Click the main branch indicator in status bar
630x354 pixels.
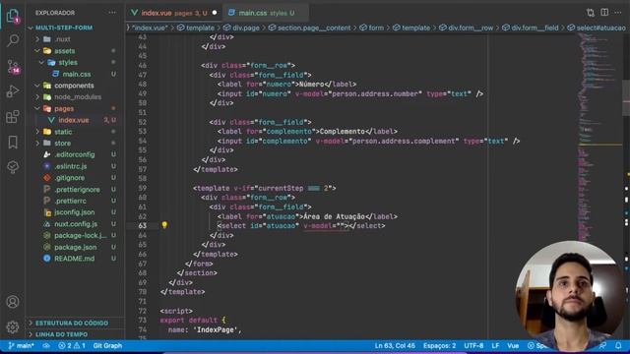click(x=21, y=345)
